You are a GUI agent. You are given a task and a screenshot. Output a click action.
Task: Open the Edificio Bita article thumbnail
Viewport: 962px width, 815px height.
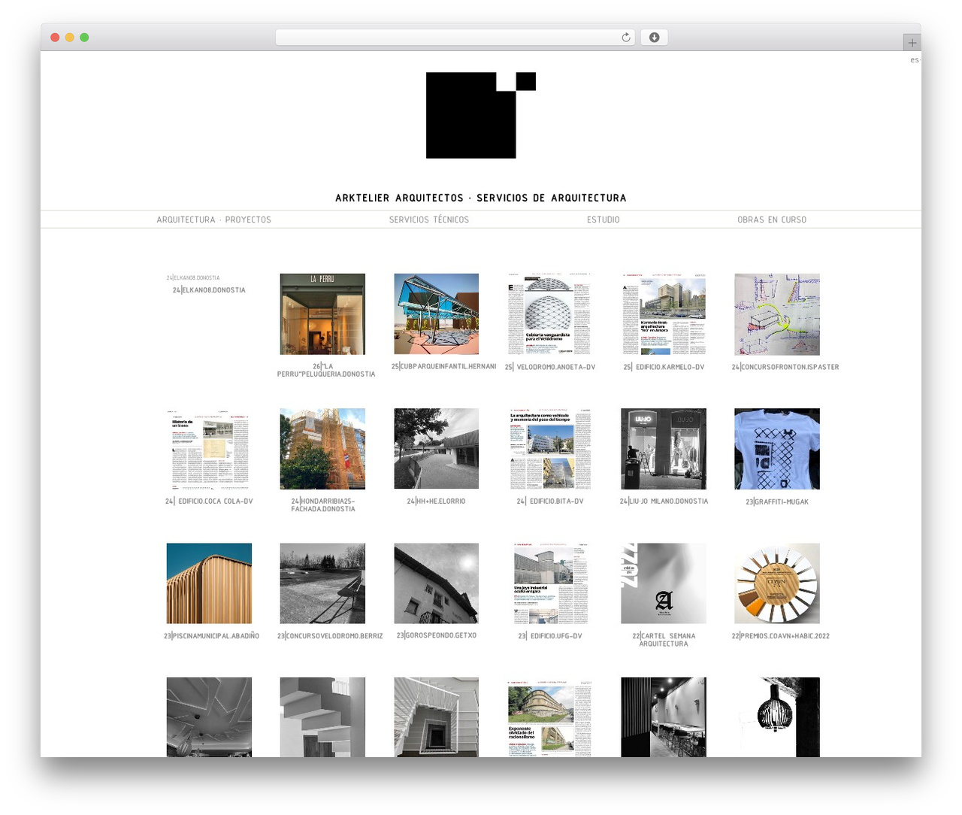[x=549, y=449]
